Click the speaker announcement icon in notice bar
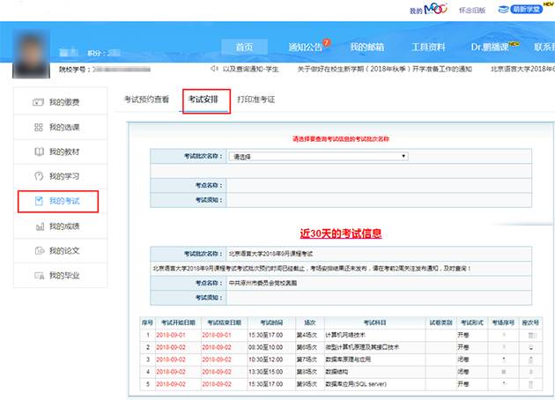 click(214, 68)
